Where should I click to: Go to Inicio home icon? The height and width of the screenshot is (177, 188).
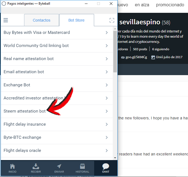coord(12,168)
